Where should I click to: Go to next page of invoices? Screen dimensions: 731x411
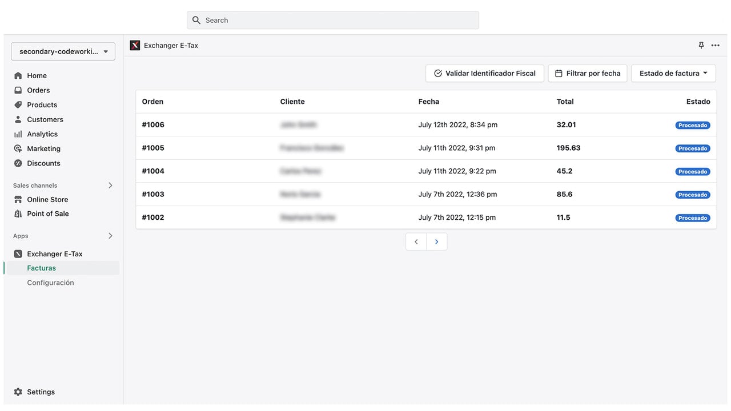pyautogui.click(x=437, y=241)
